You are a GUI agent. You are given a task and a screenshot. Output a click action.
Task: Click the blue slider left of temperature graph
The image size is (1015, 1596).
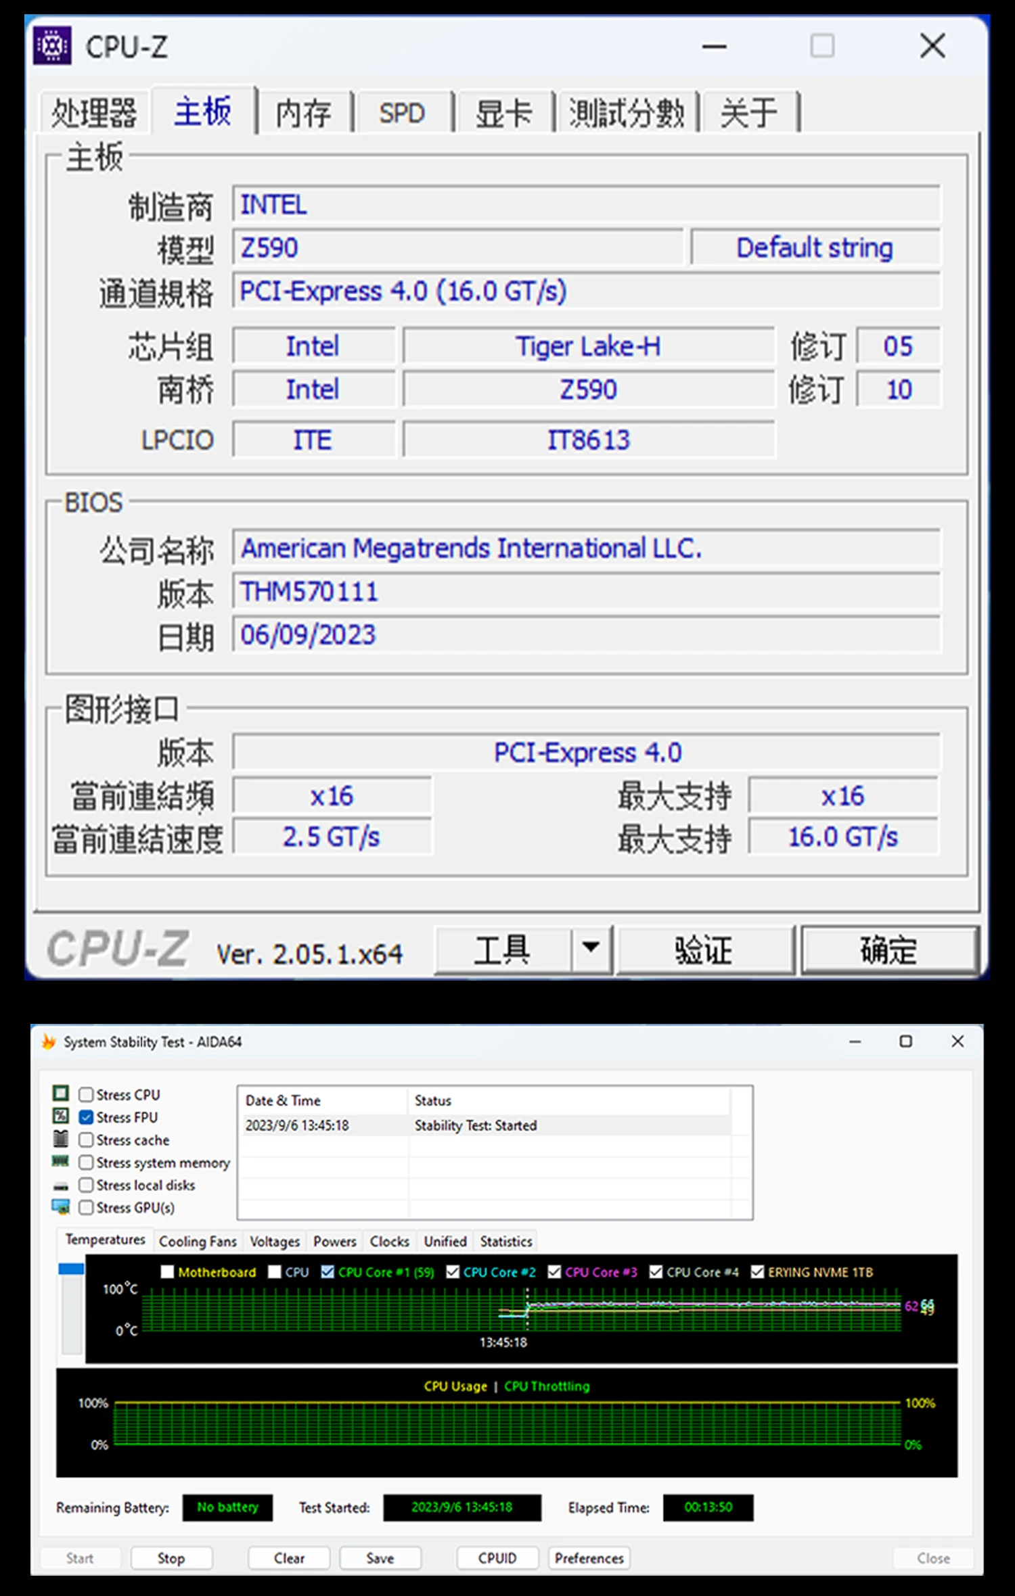pos(71,1269)
